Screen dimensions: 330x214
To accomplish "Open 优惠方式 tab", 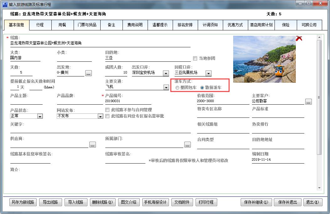I will [x=235, y=25].
